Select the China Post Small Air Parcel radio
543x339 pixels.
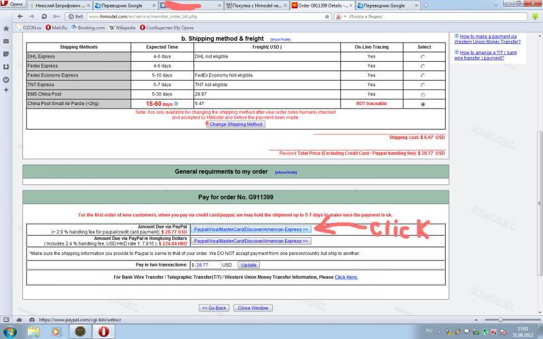click(424, 104)
